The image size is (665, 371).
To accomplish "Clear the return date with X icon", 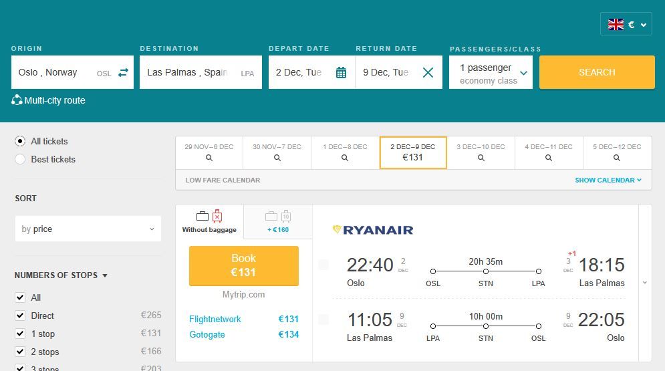I will point(428,72).
